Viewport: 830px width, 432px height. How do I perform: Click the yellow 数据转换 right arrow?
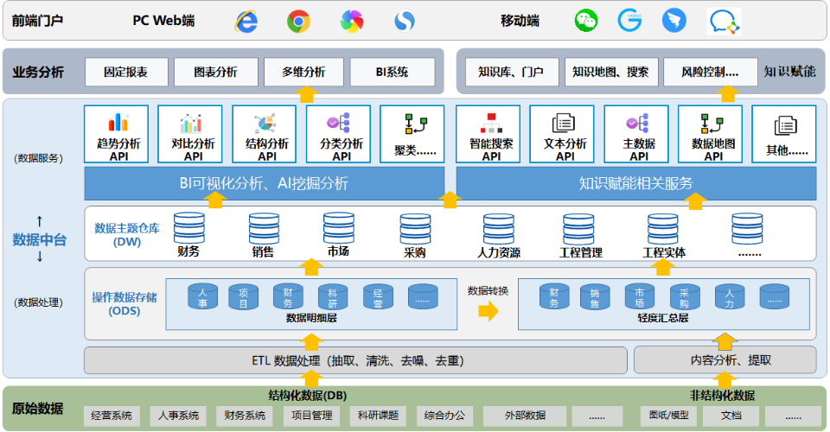(488, 312)
